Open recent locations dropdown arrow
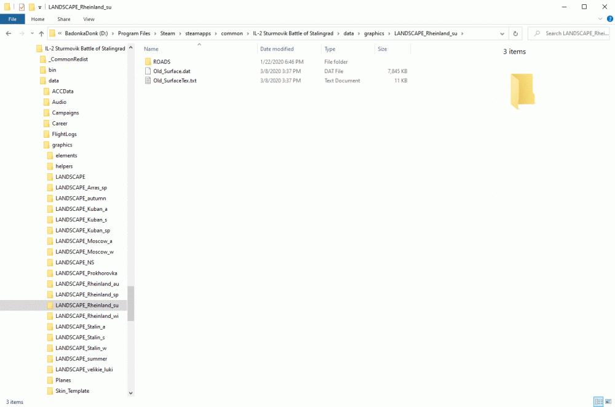 32,34
